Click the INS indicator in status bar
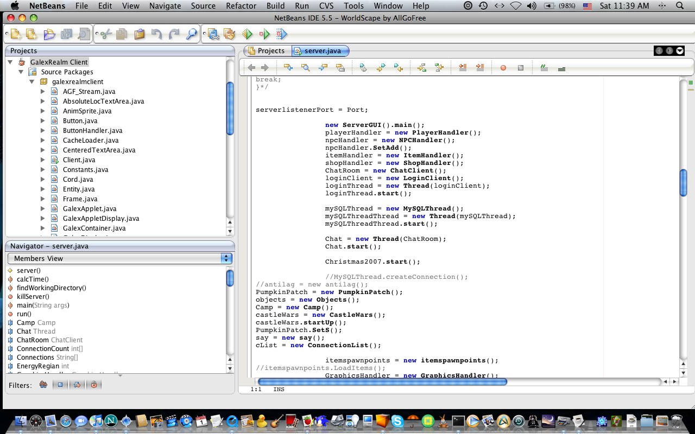Screen dimensions: 695x434 pyautogui.click(x=279, y=390)
